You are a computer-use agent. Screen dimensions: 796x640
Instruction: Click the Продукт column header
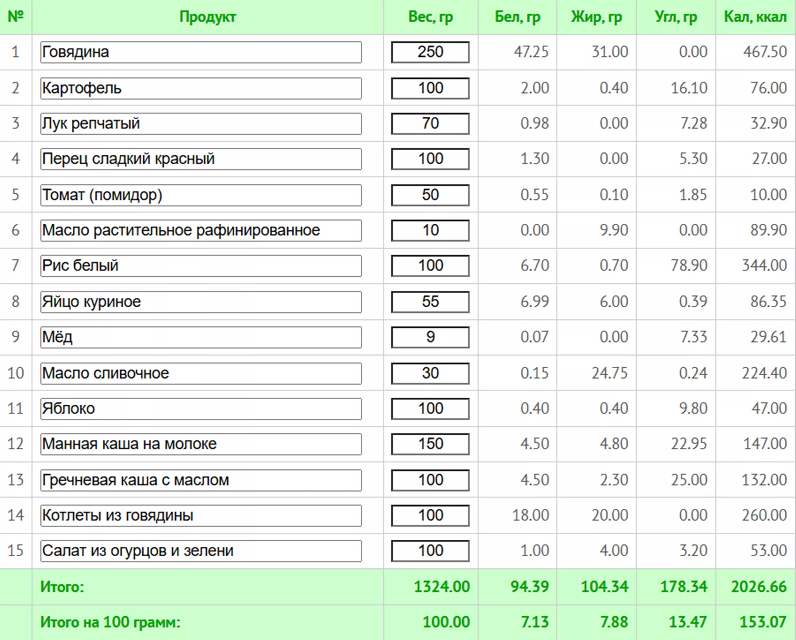point(207,17)
